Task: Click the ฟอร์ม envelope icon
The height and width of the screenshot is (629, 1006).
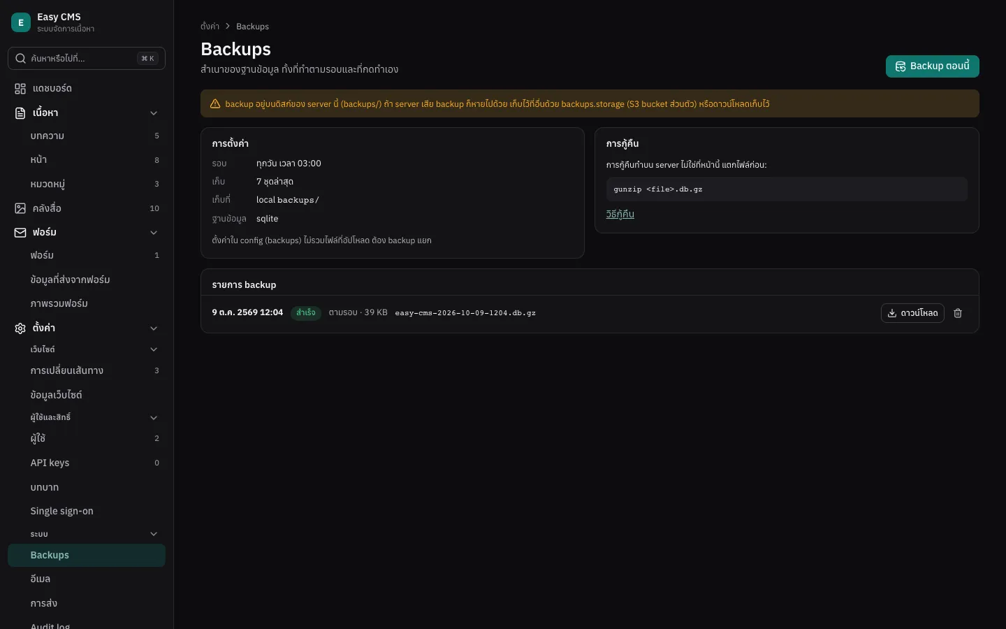Action: pyautogui.click(x=20, y=232)
